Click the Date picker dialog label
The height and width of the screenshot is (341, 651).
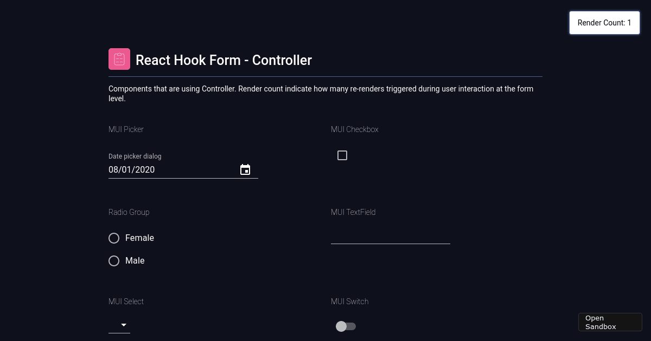(135, 156)
